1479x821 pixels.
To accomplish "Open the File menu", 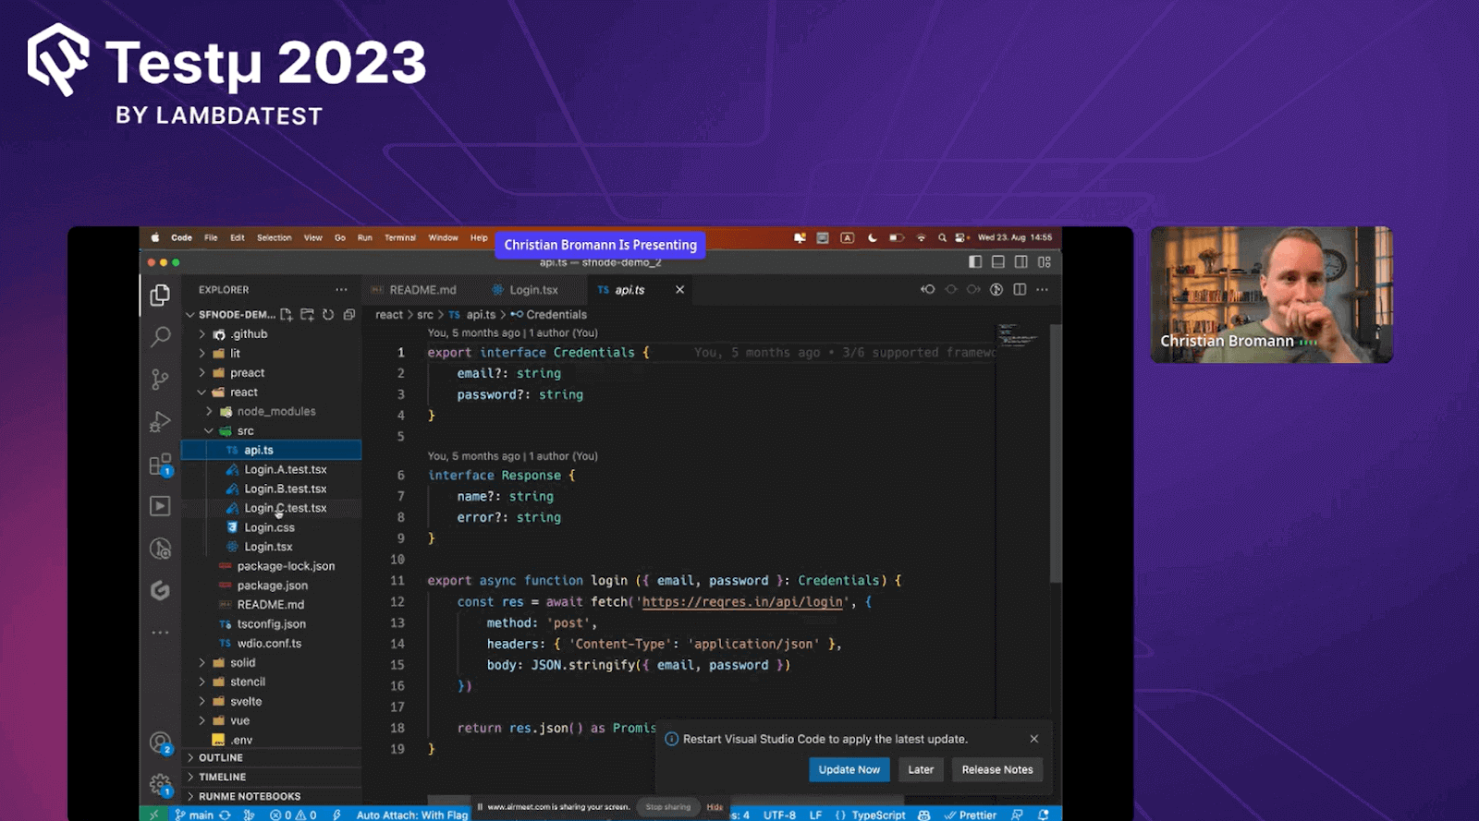I will (x=211, y=238).
